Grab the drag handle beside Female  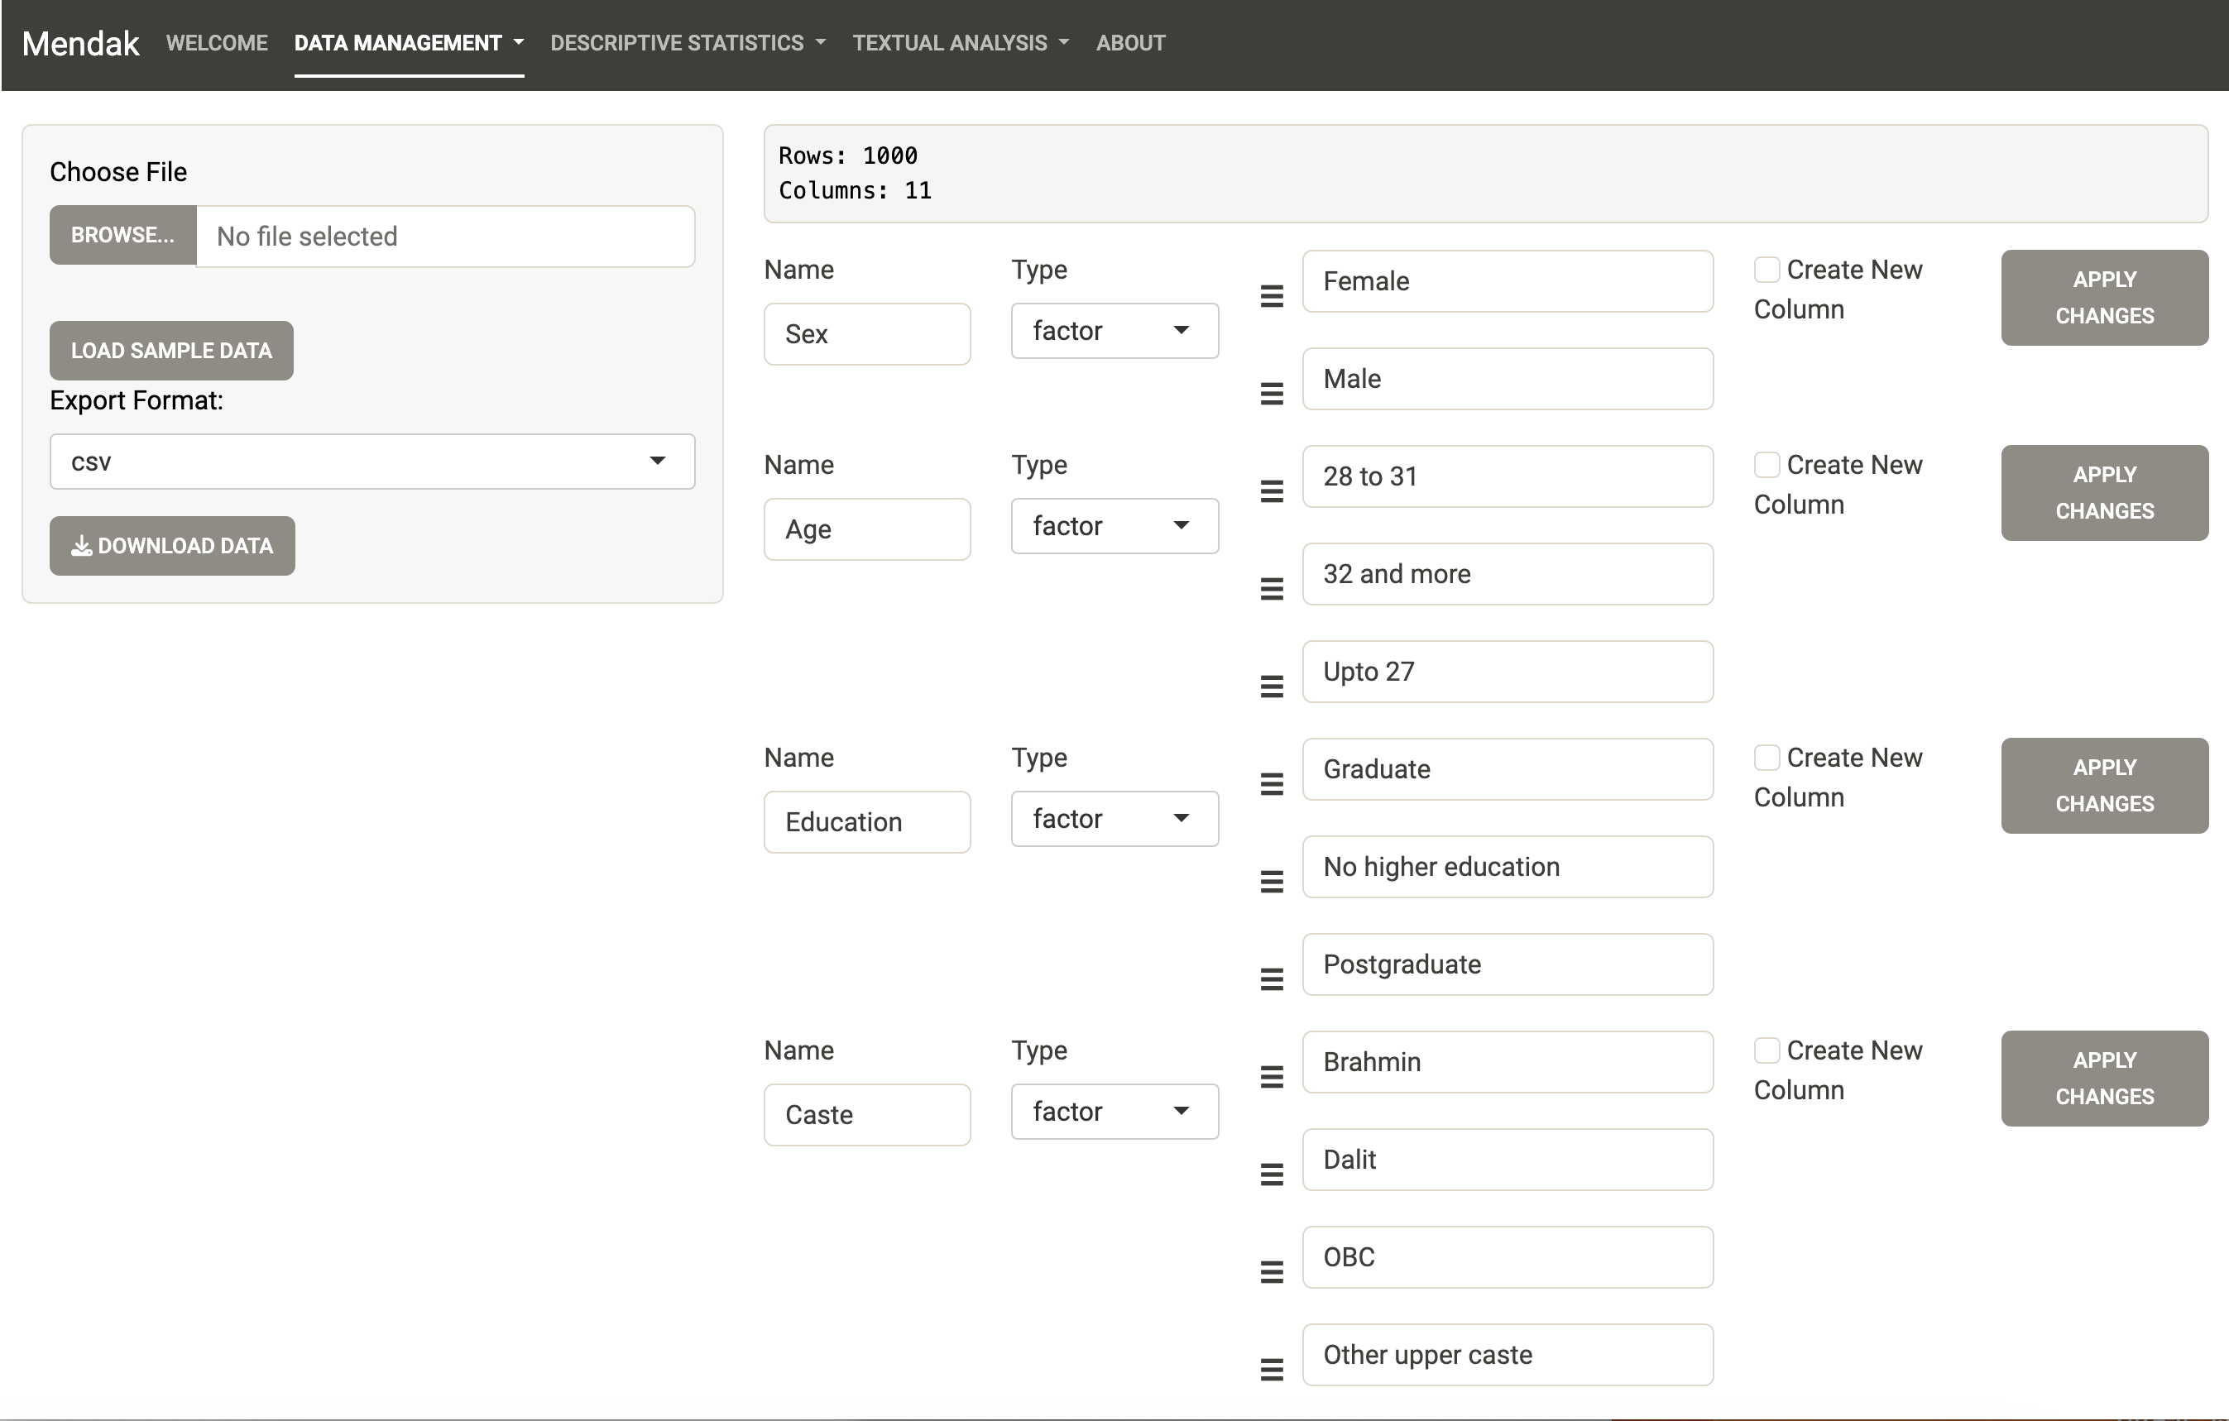(1272, 296)
